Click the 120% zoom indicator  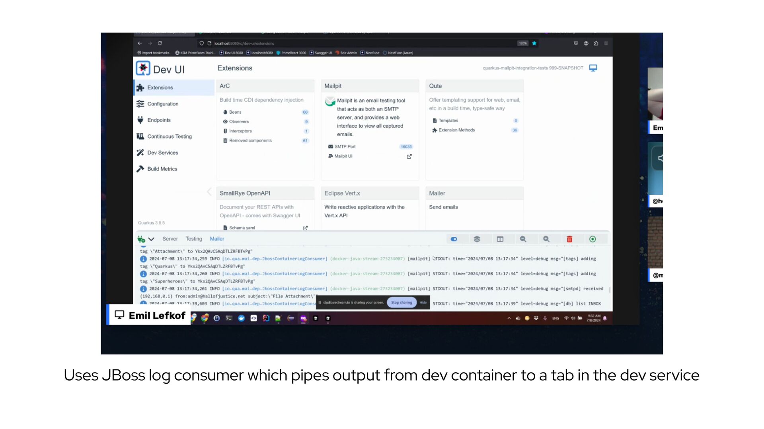coord(522,43)
